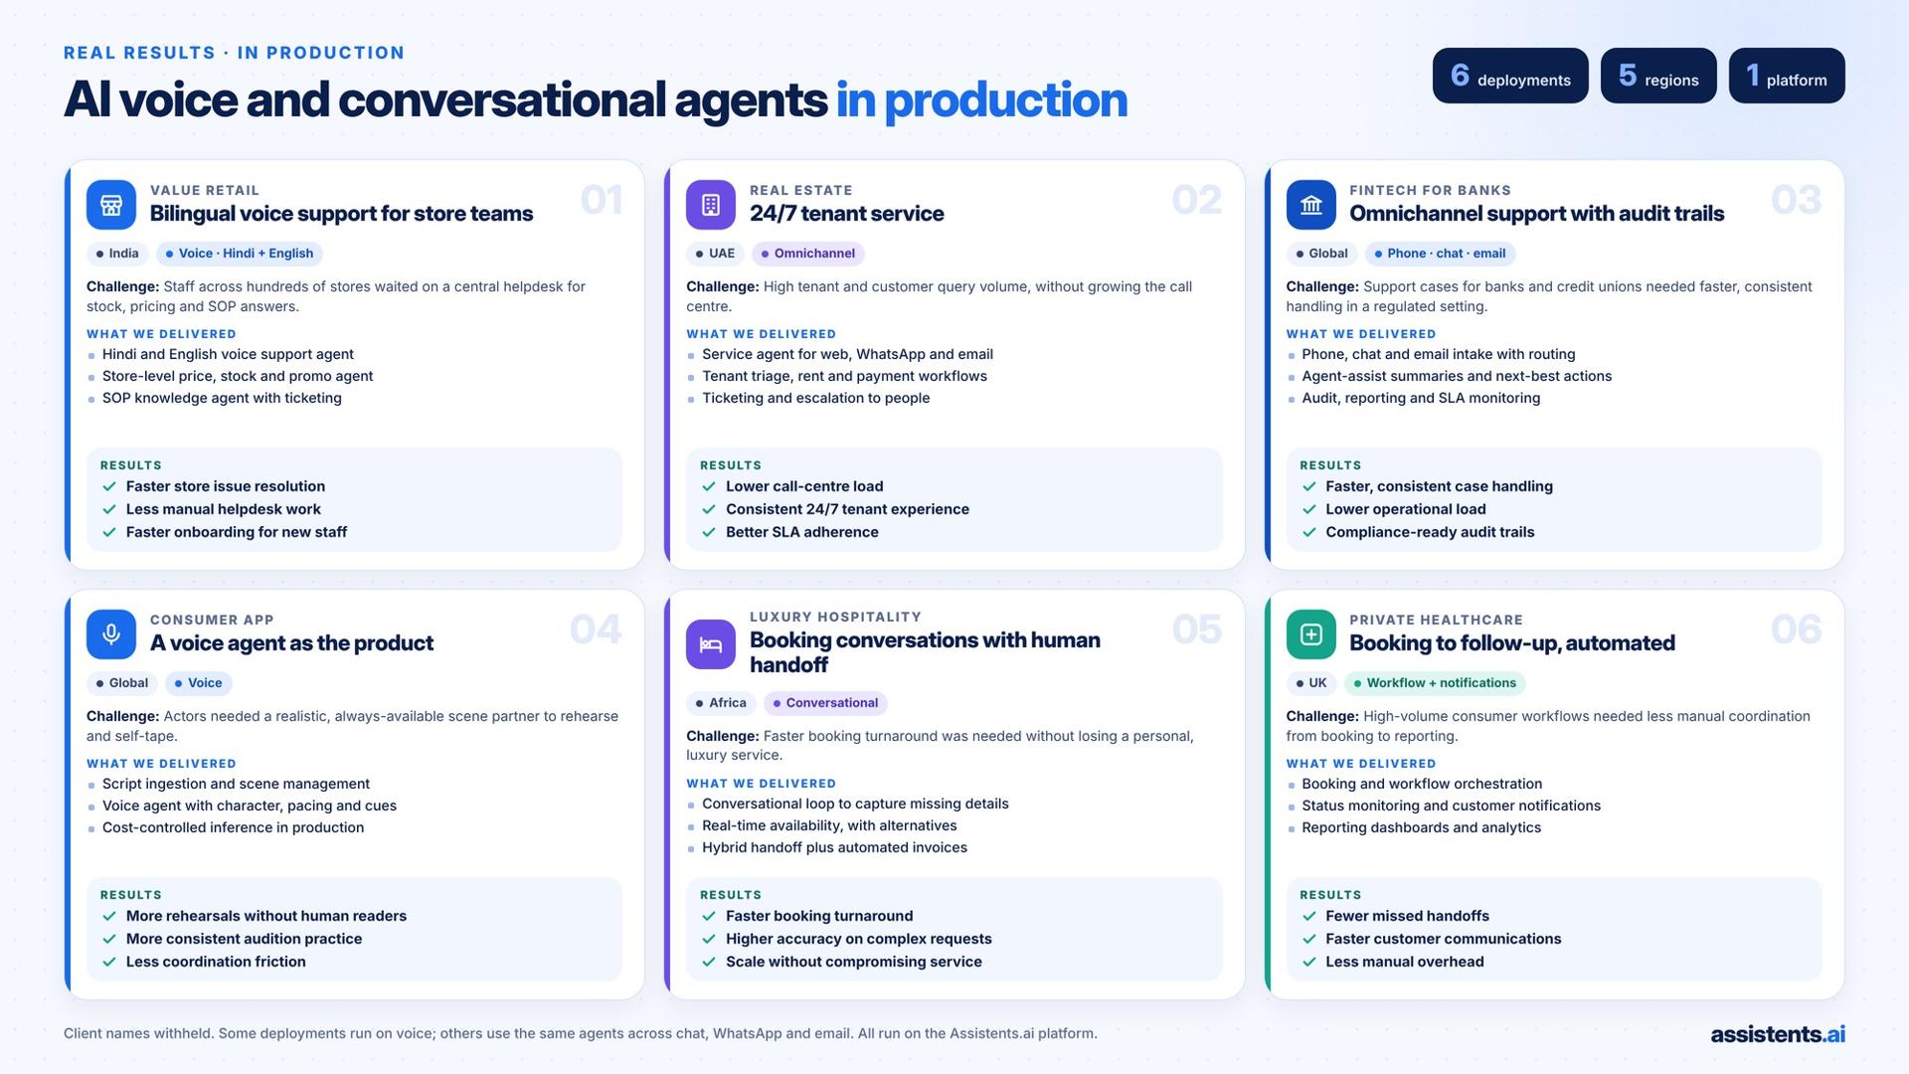The width and height of the screenshot is (1909, 1074).
Task: Click the Value Retail storefront icon
Action: [x=111, y=205]
